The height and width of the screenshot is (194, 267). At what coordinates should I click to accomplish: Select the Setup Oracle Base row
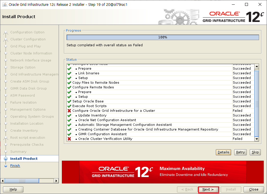coord(161,101)
